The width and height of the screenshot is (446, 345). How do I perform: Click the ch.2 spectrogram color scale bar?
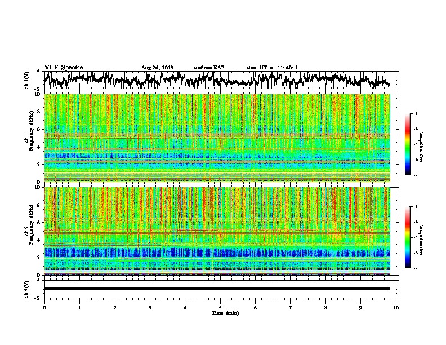408,237
